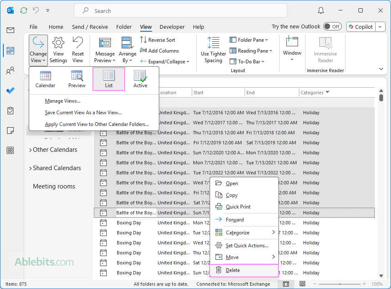
Task: Open the Calendar module in sidebar
Action: click(10, 50)
